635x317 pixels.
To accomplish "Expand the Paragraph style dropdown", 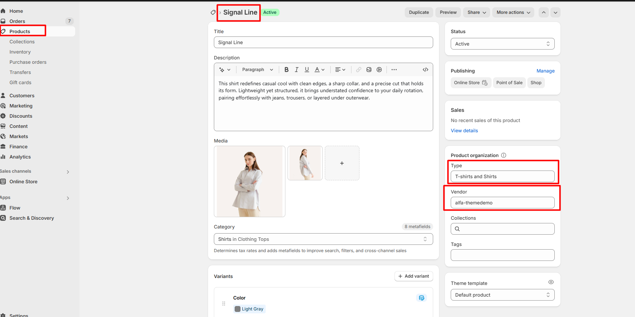I will pos(257,70).
